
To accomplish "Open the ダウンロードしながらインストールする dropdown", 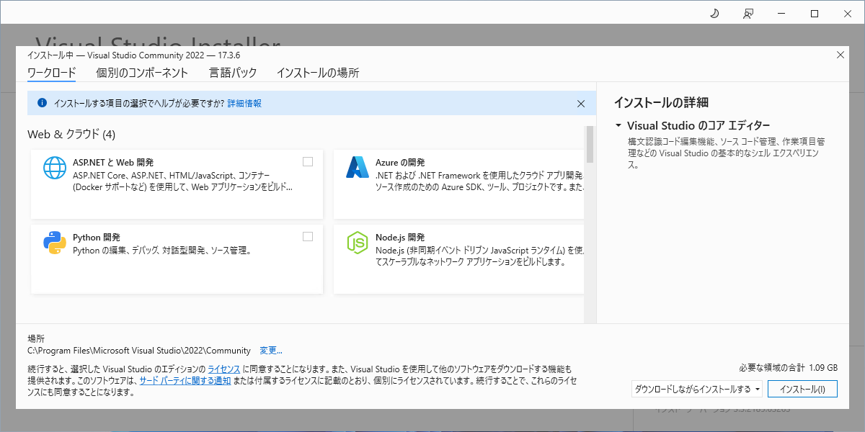I will point(697,389).
